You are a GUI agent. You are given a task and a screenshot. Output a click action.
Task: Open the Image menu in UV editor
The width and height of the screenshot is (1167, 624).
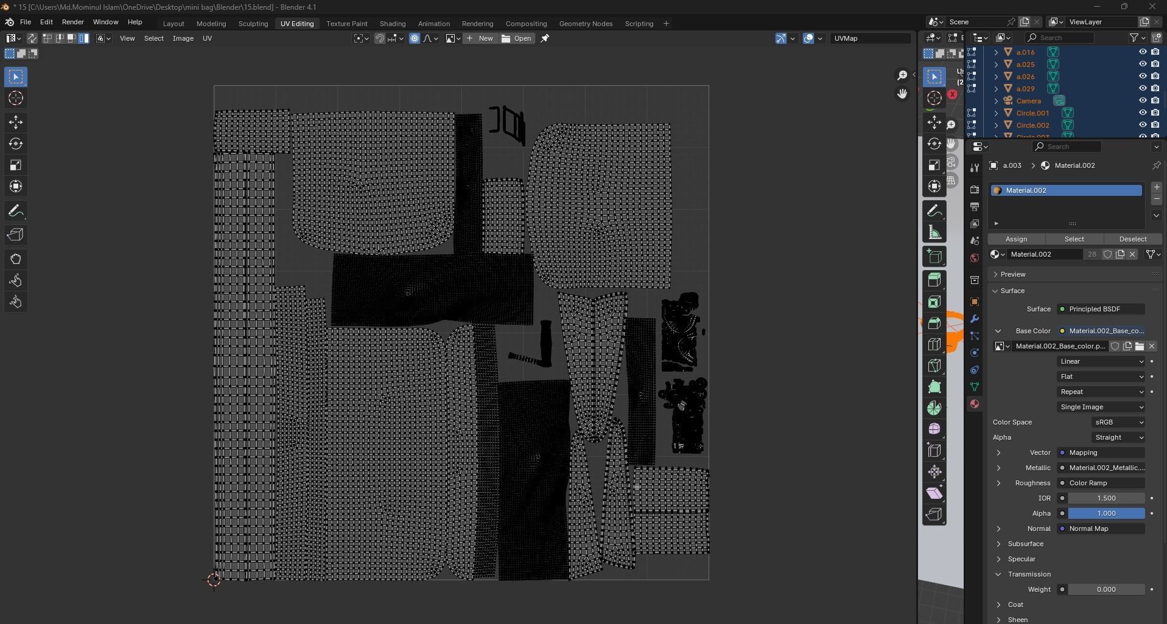183,38
